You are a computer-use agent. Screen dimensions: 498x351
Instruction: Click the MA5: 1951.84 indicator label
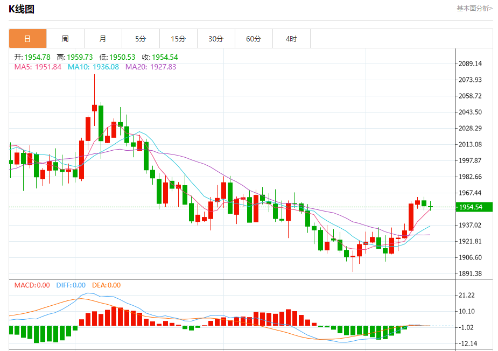pos(38,67)
